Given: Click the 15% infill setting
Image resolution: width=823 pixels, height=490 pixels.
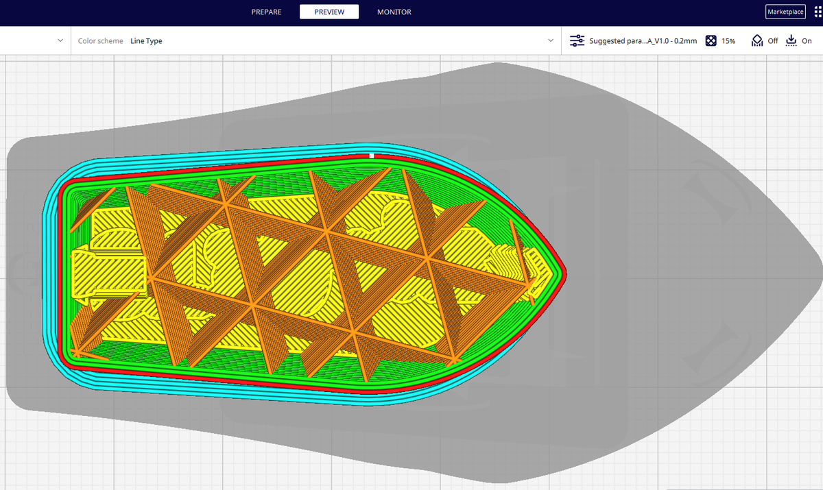Looking at the screenshot, I should (728, 40).
